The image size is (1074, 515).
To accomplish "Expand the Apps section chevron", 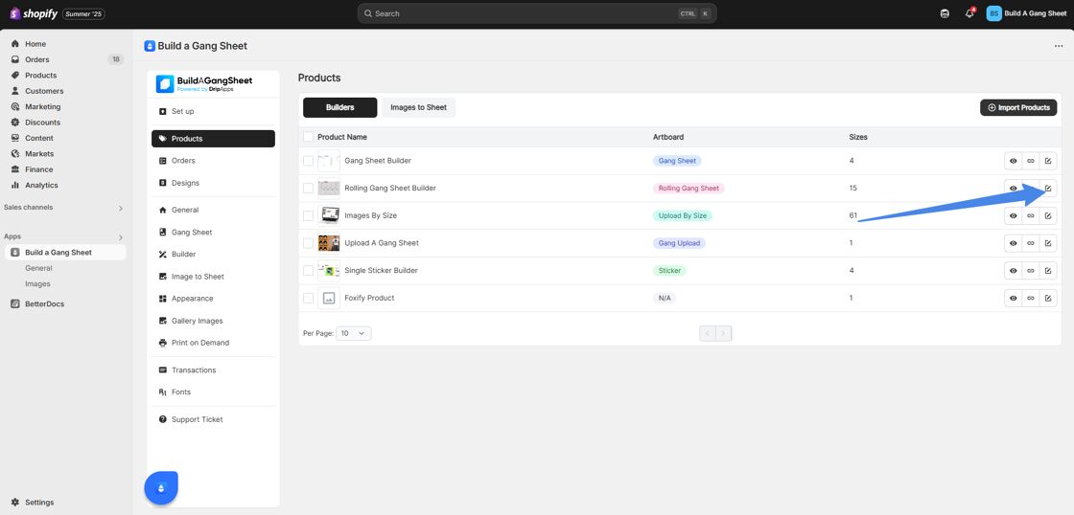I will point(121,237).
